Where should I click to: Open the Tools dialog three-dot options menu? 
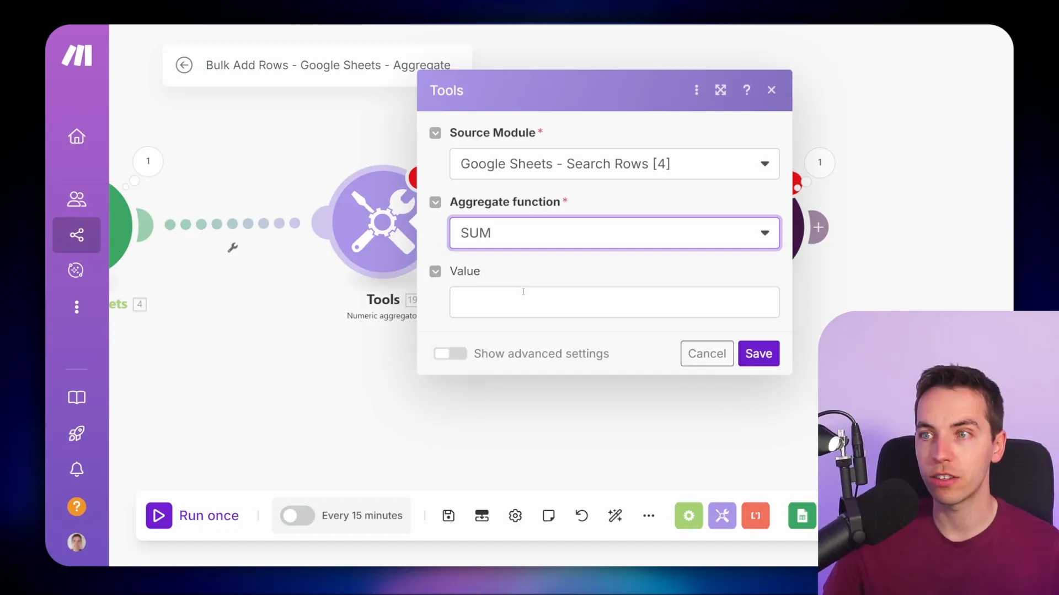pos(697,90)
